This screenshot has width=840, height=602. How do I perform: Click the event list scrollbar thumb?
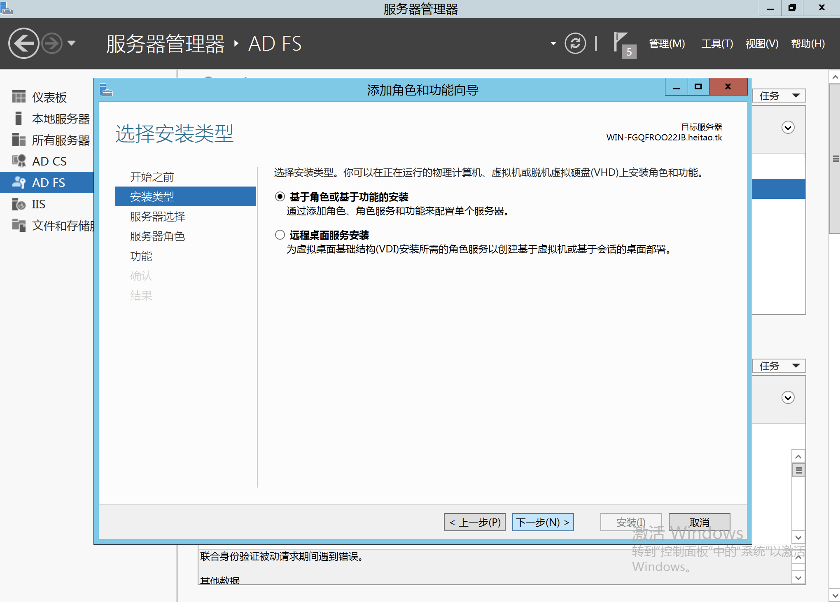pos(798,470)
